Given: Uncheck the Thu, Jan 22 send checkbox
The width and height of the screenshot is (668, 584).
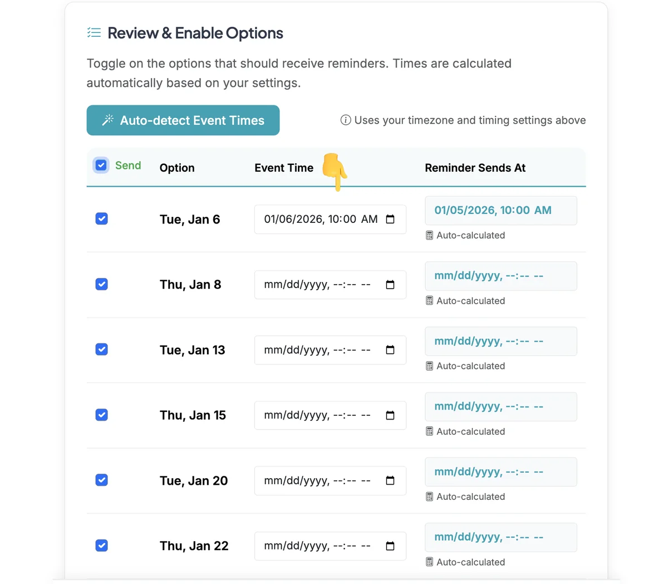Looking at the screenshot, I should pos(101,546).
